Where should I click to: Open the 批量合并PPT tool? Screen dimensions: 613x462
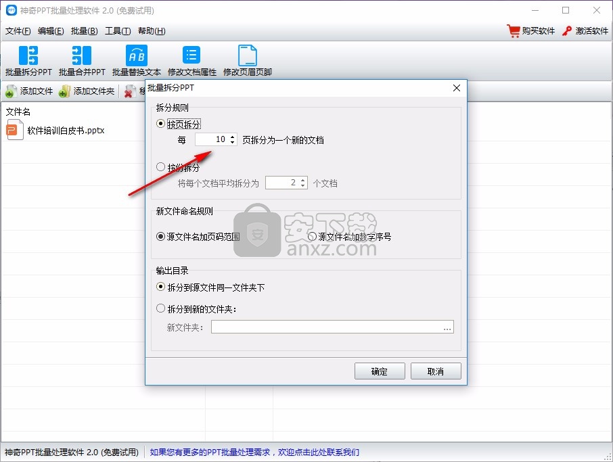[82, 61]
